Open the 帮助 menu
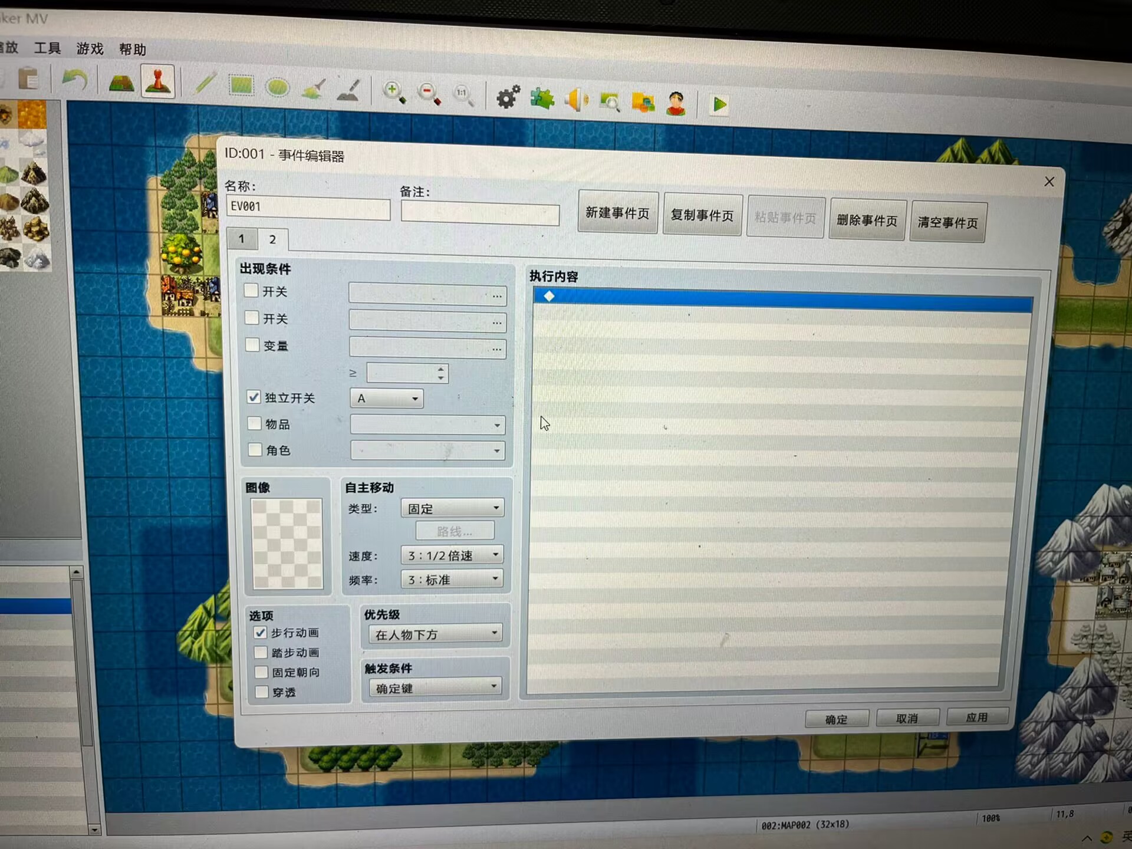The height and width of the screenshot is (849, 1132). click(132, 49)
